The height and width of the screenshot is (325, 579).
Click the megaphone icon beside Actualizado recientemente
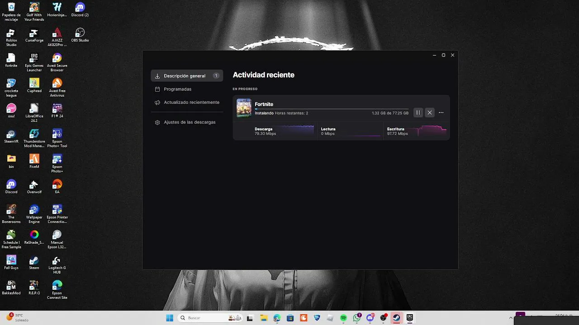(x=157, y=102)
